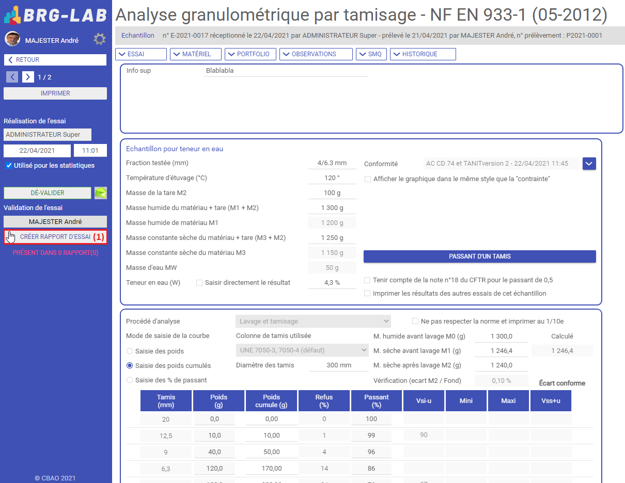625x483 pixels.
Task: Click Masse de la tare M2 field
Action: tap(332, 193)
